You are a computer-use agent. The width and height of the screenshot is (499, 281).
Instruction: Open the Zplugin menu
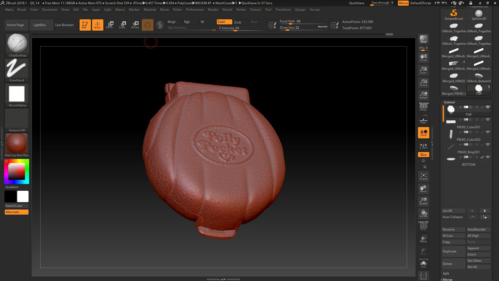(300, 10)
